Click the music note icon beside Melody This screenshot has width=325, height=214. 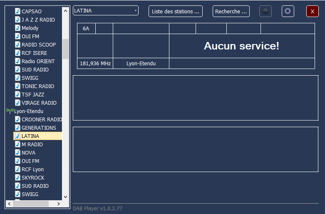(x=17, y=28)
